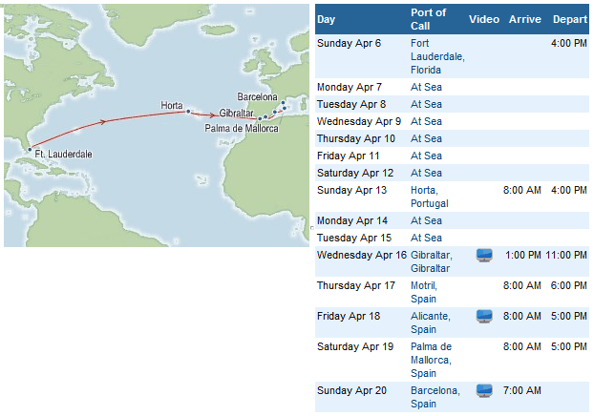Open Palma de Mallorca, Spain link
The width and height of the screenshot is (594, 416).
click(x=433, y=360)
